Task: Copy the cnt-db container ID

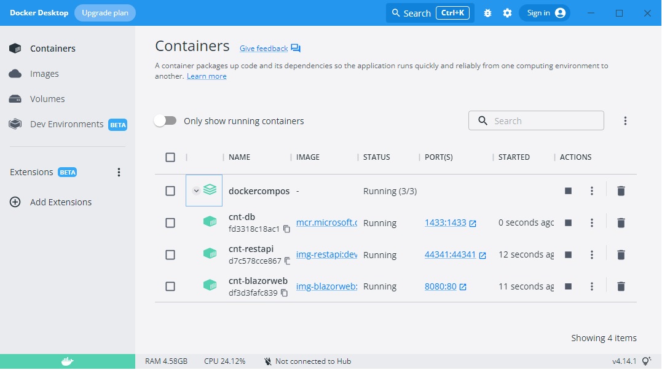Action: tap(286, 229)
